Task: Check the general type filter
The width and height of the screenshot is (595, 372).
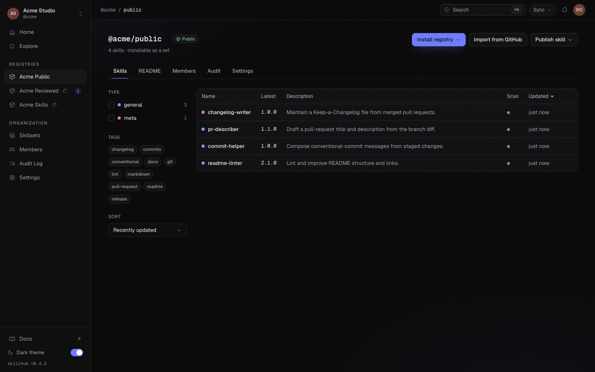Action: 112,105
